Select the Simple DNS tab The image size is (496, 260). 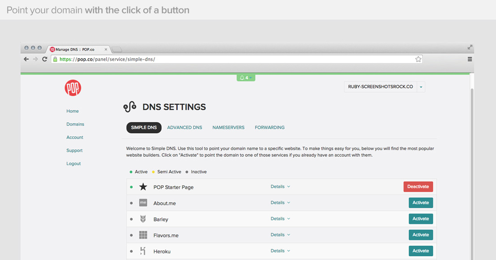144,128
